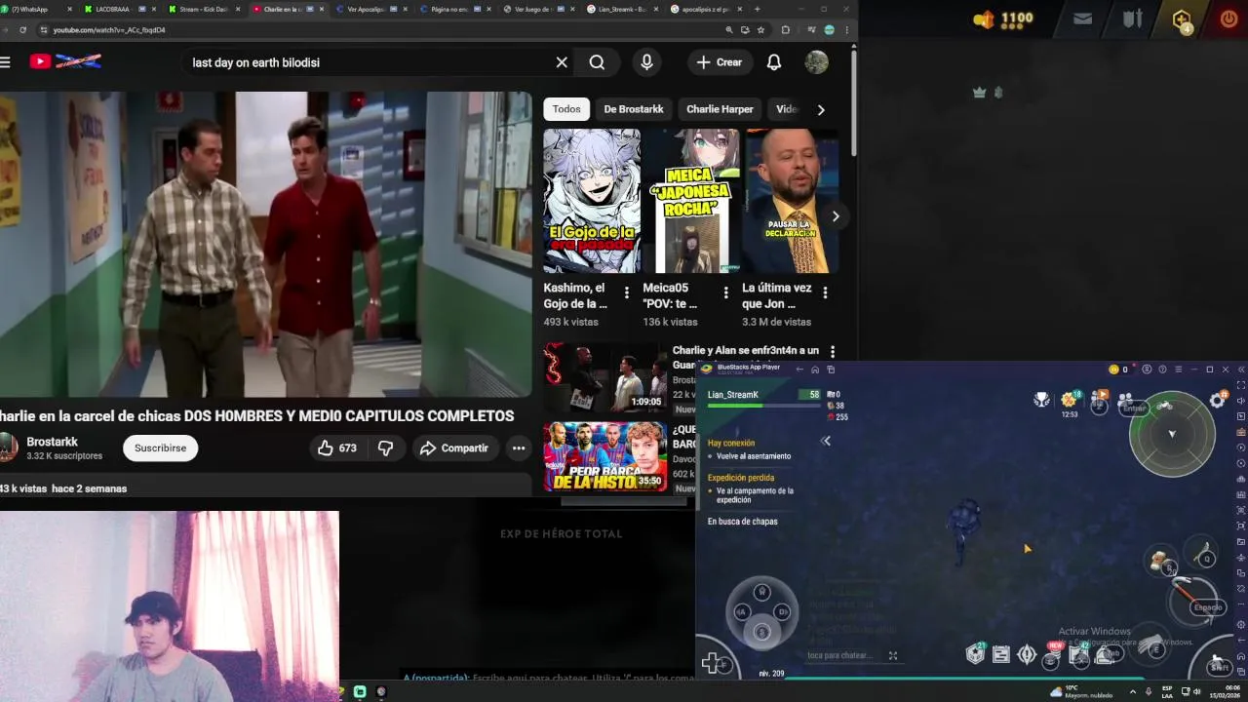Open options for La última vez short
Screen dimensions: 1248x702
[825, 292]
